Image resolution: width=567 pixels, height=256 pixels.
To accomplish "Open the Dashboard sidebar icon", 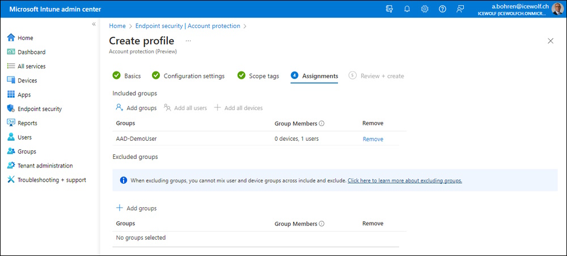I will pos(11,52).
